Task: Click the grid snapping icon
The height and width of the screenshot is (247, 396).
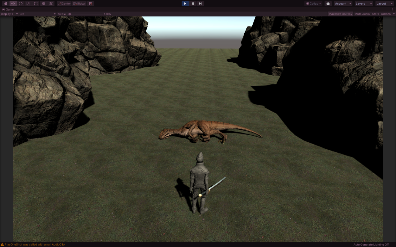Action: click(91, 3)
